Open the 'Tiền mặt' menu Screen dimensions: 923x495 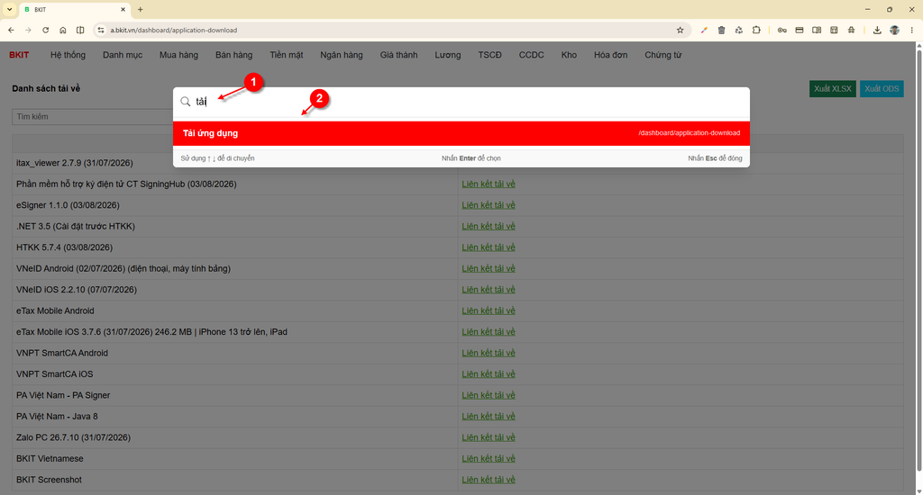pos(286,55)
